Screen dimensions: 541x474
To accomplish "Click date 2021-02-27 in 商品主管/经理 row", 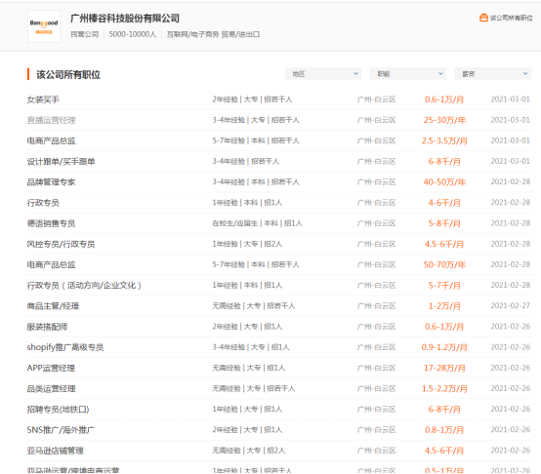I will (511, 306).
